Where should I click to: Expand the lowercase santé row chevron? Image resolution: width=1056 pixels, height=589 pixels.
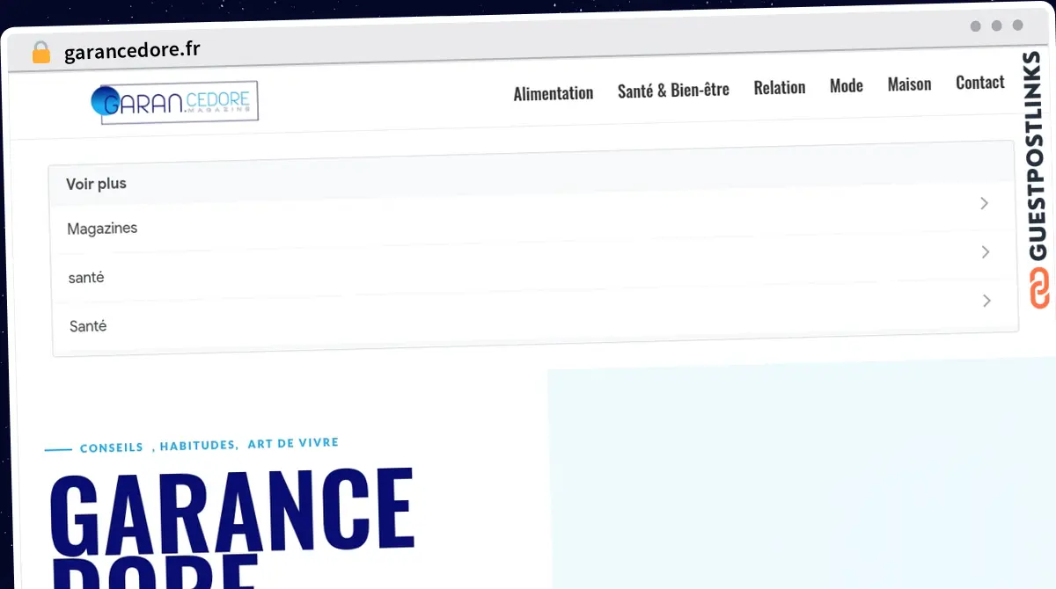click(x=986, y=252)
